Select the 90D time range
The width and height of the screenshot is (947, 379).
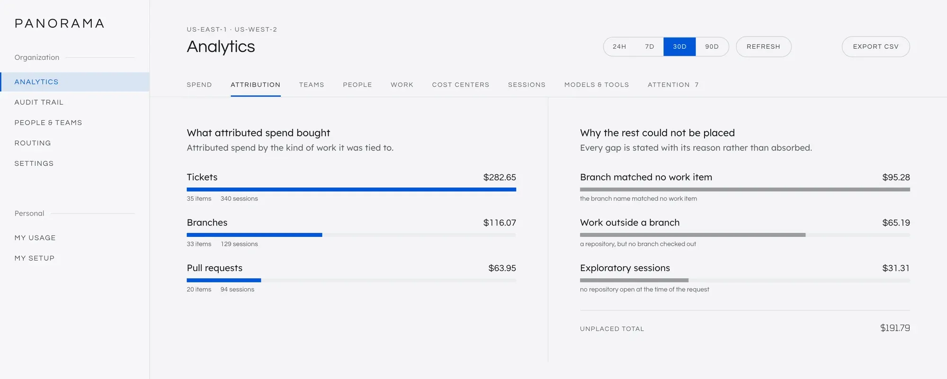click(712, 46)
